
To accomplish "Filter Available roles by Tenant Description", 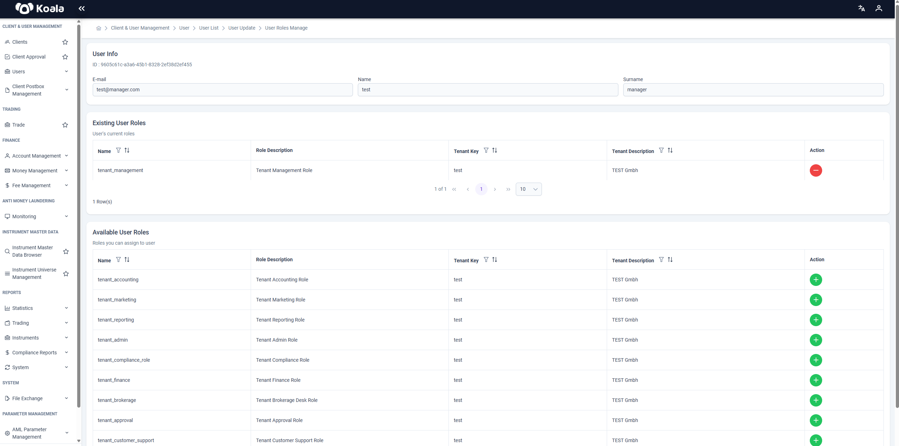I will (661, 260).
